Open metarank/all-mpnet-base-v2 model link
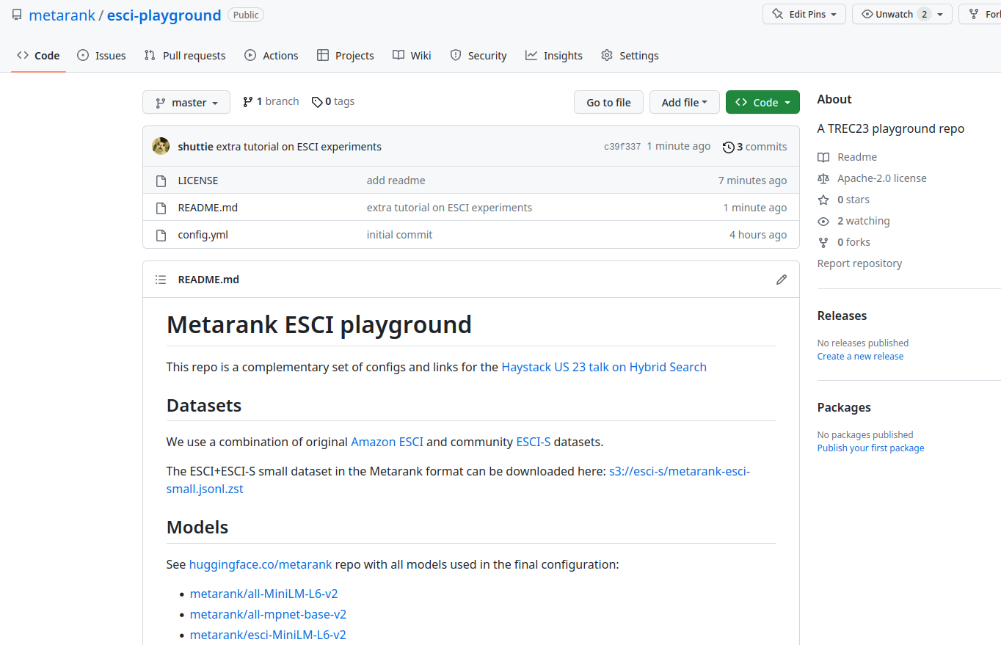Image resolution: width=1001 pixels, height=645 pixels. click(x=268, y=614)
